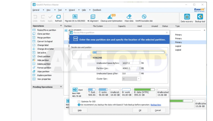The width and height of the screenshot is (213, 121).
Task: Select the D: work 40.00 GB block
Action: pos(127,92)
